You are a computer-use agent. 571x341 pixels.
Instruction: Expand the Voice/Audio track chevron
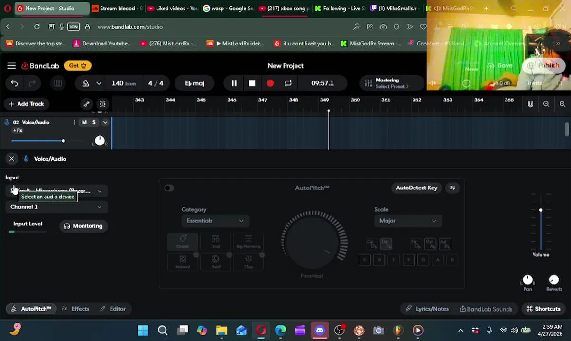pyautogui.click(x=105, y=122)
